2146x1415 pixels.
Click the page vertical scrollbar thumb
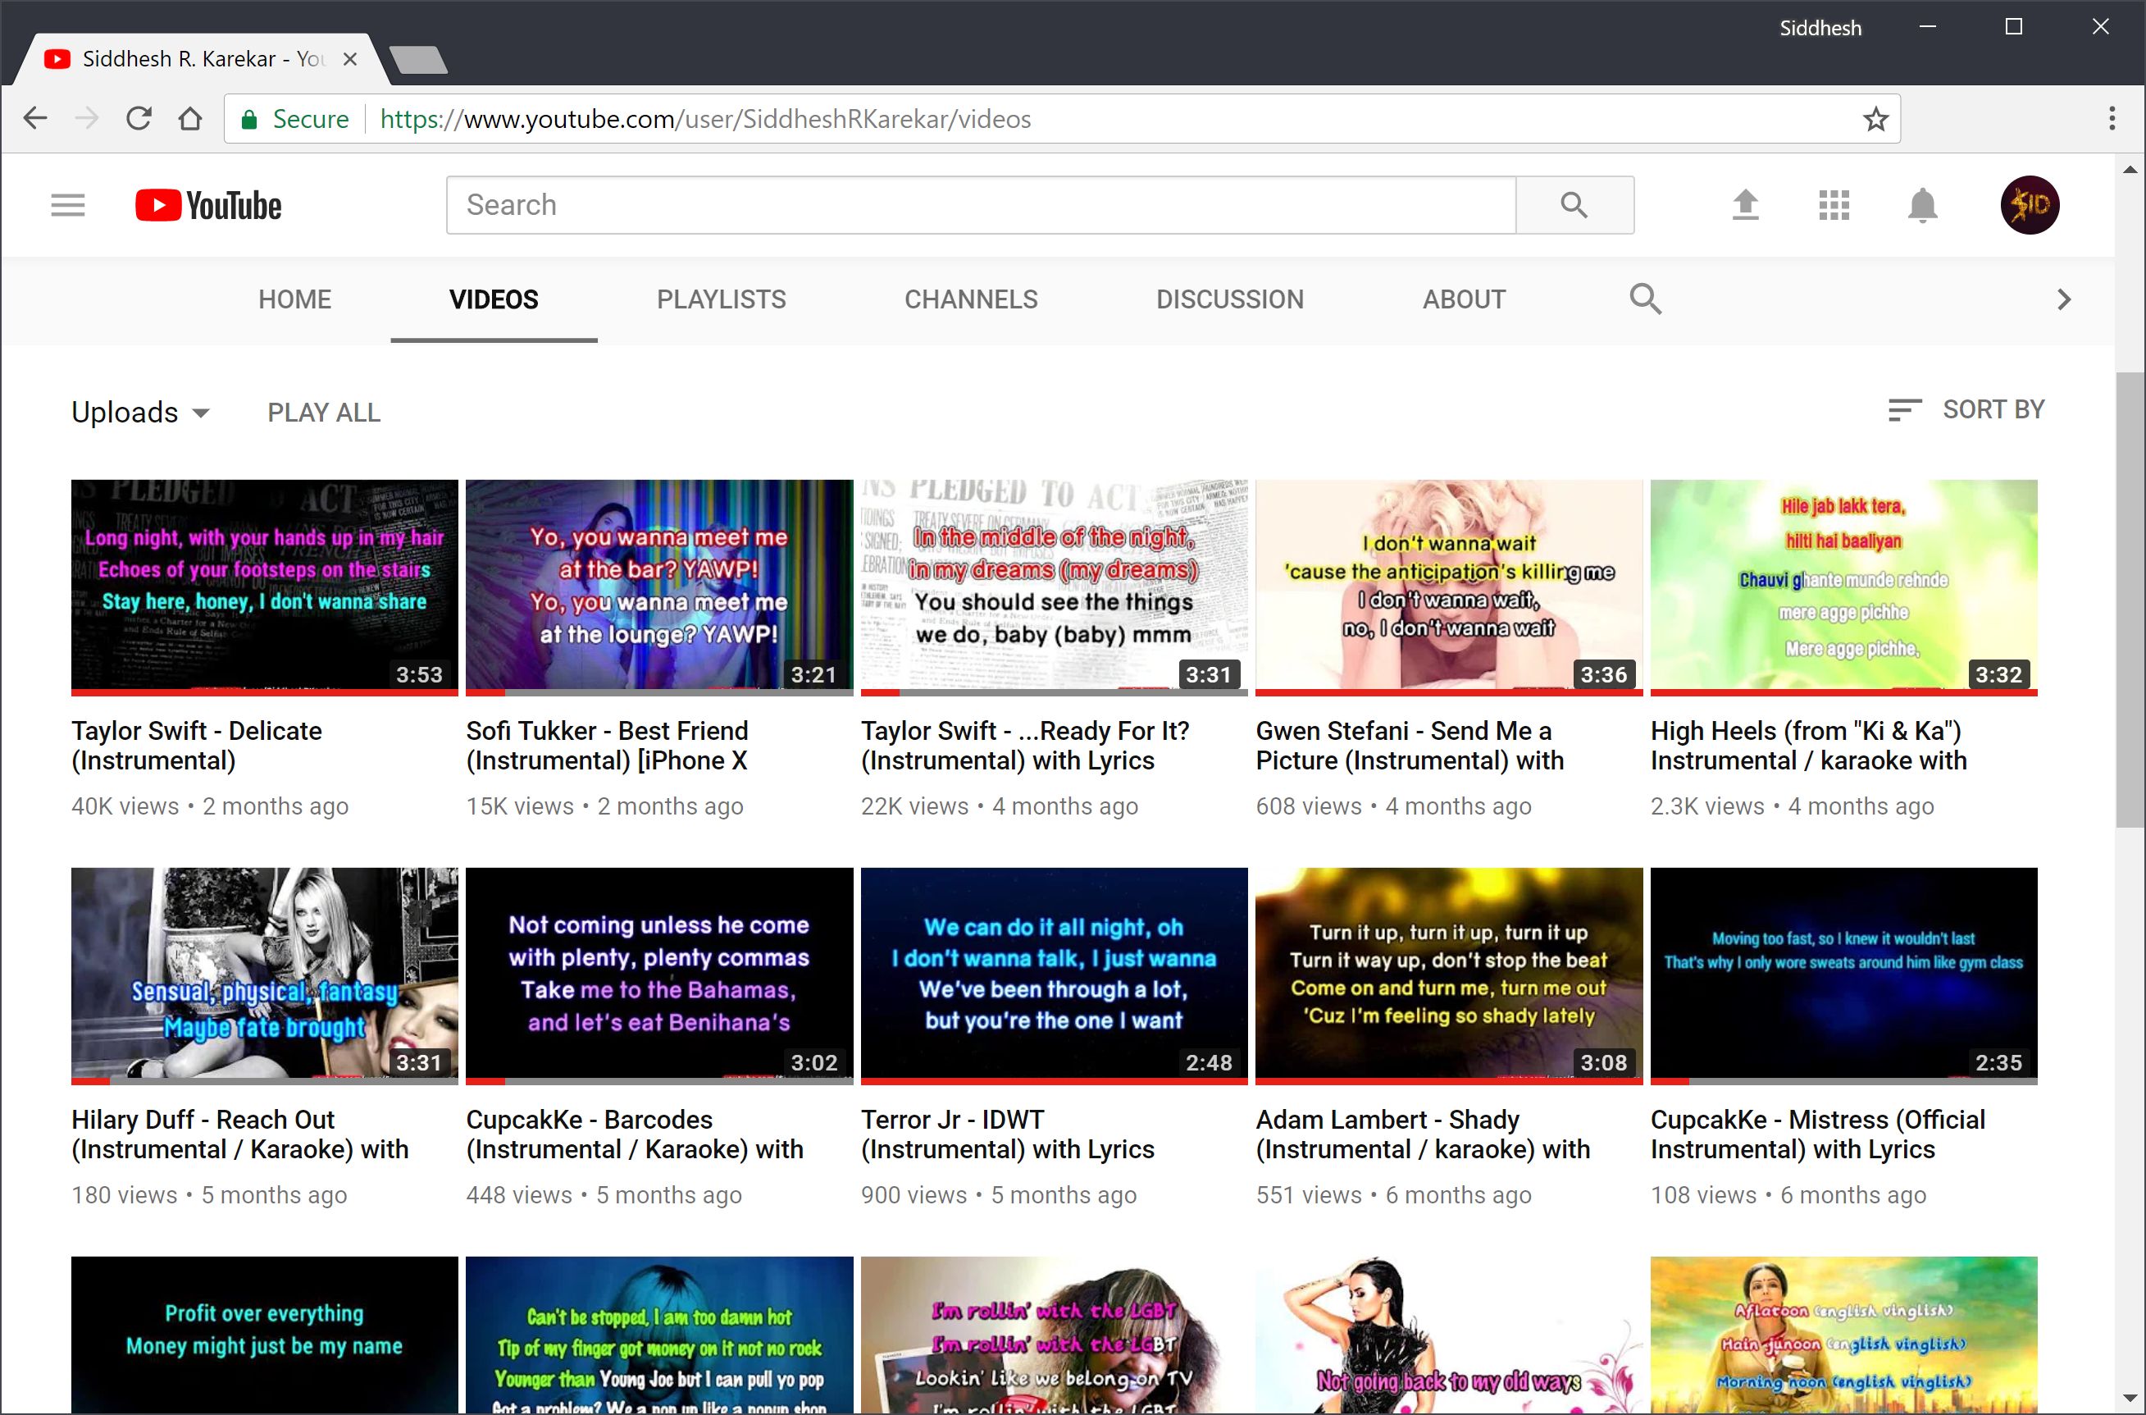pos(2130,599)
